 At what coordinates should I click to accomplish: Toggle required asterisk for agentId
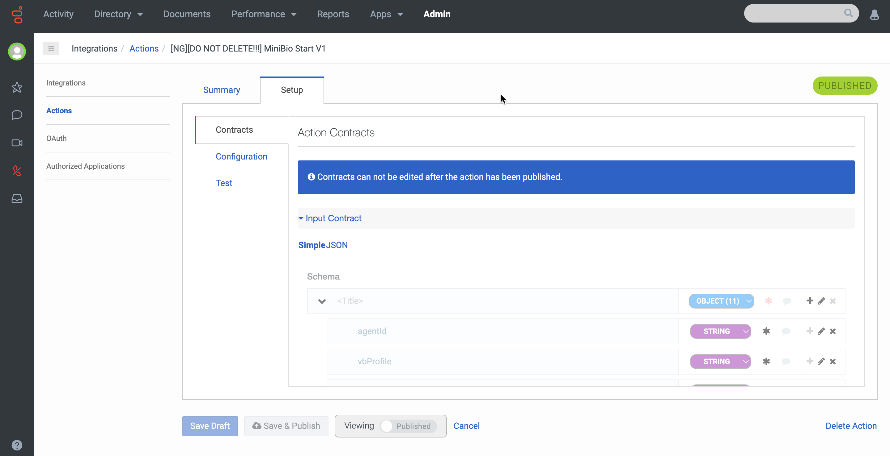(766, 331)
